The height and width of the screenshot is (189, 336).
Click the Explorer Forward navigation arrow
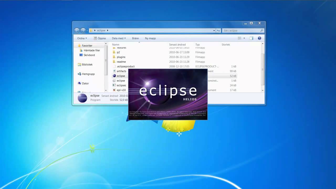tap(83, 30)
